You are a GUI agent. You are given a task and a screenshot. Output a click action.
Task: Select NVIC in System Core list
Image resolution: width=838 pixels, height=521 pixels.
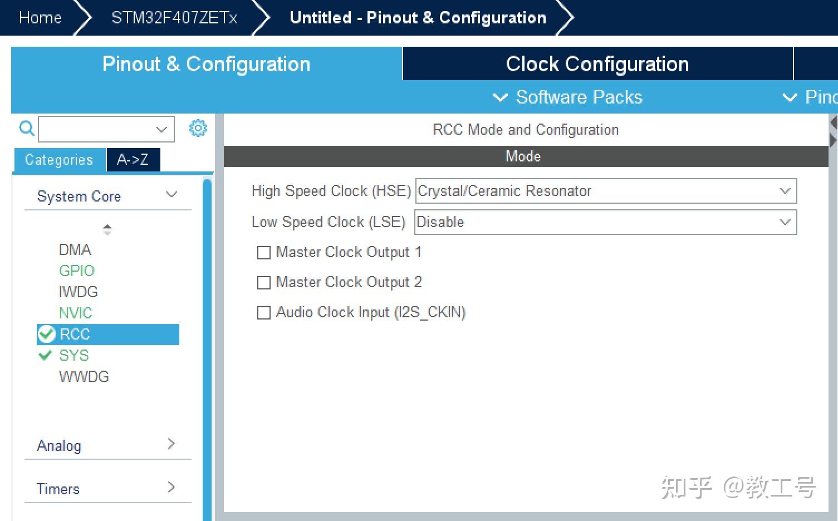(76, 313)
